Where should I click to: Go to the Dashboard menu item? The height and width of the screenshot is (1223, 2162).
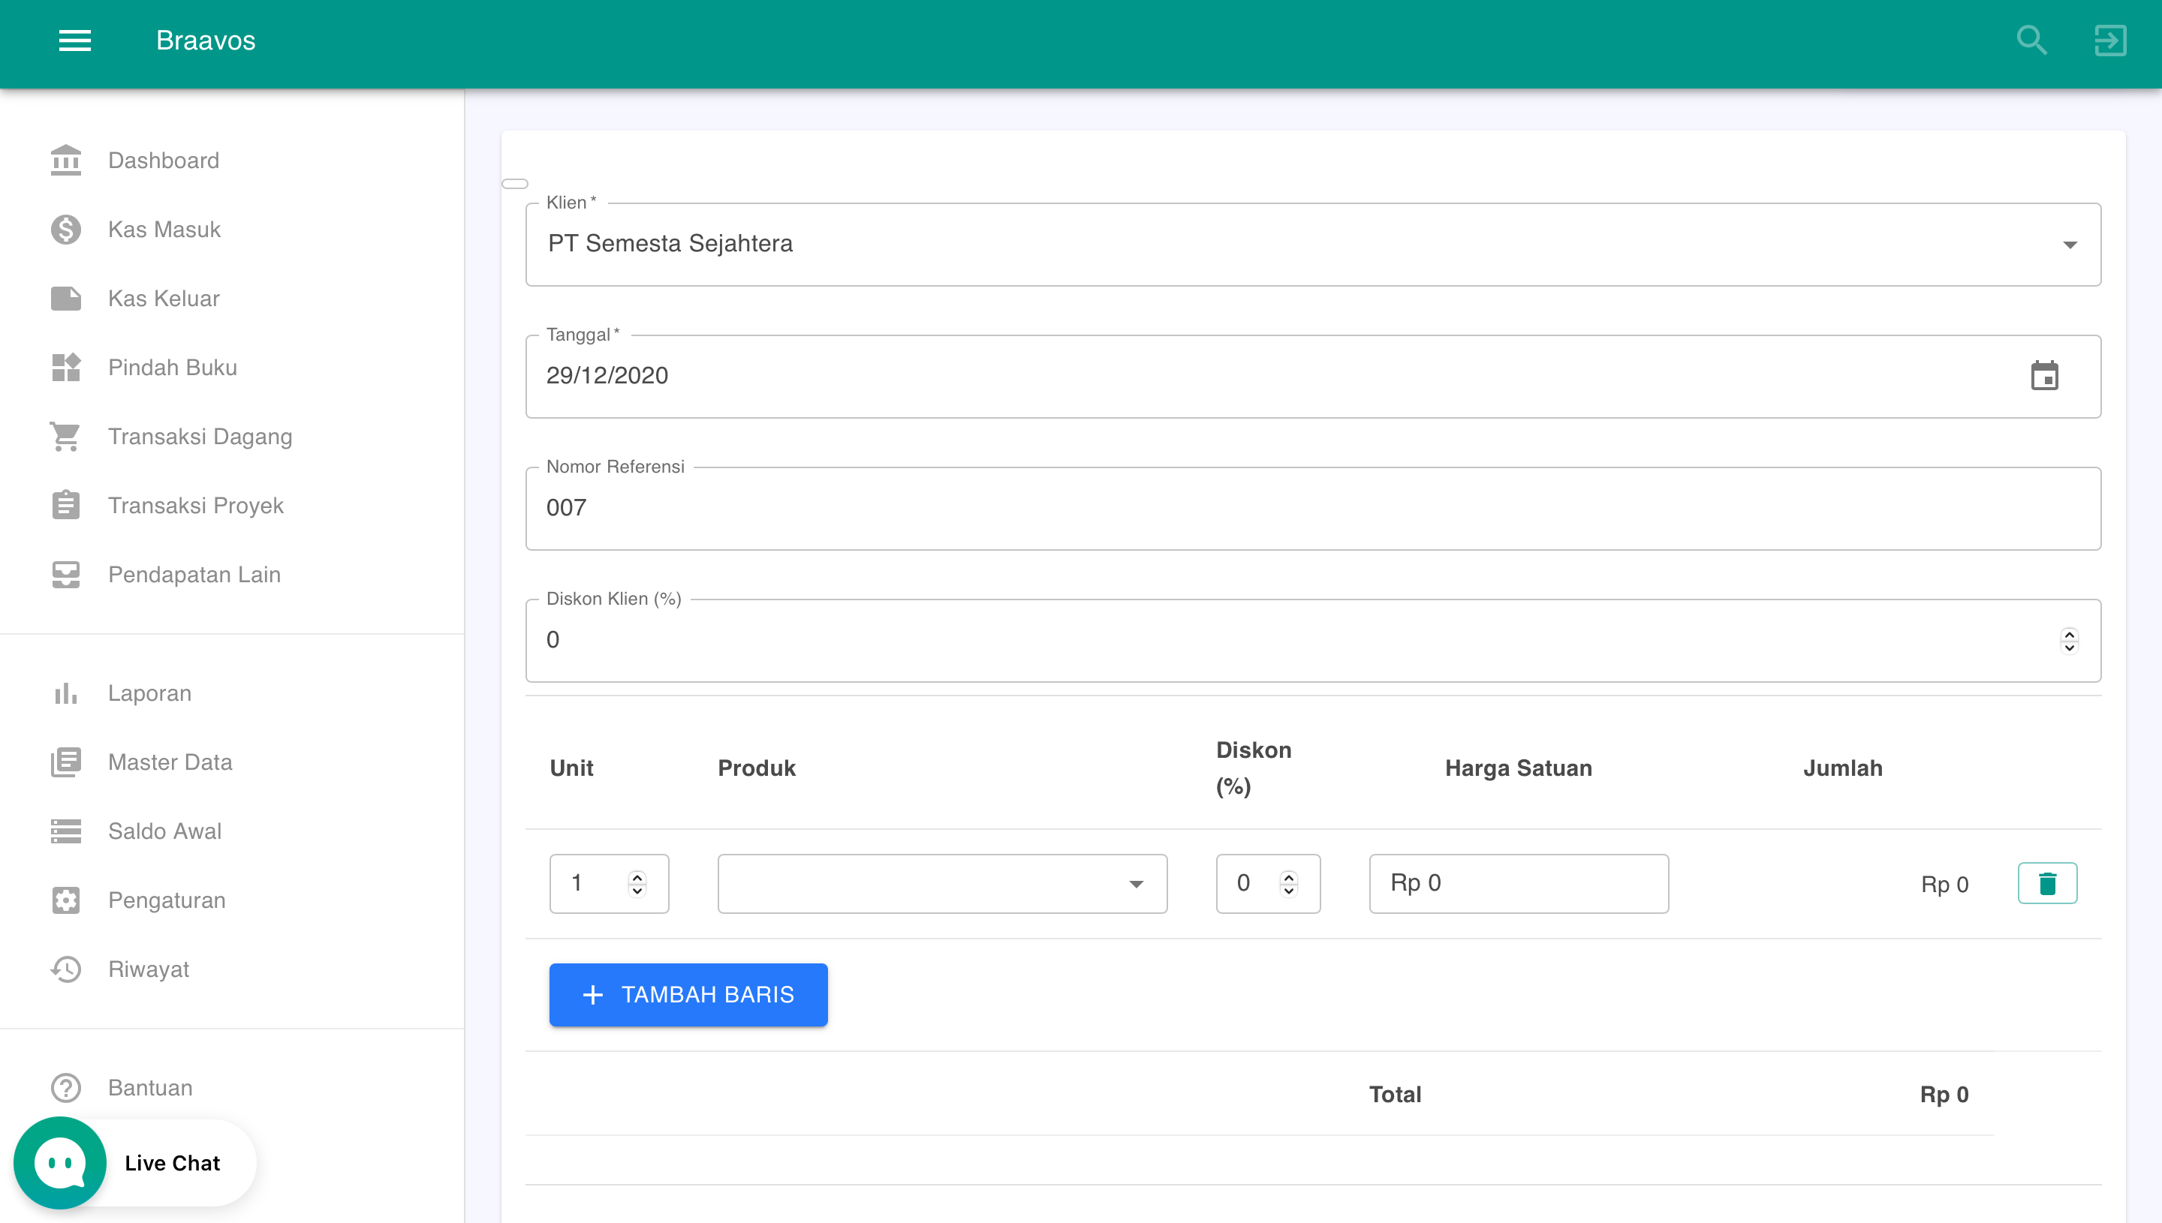pos(163,161)
